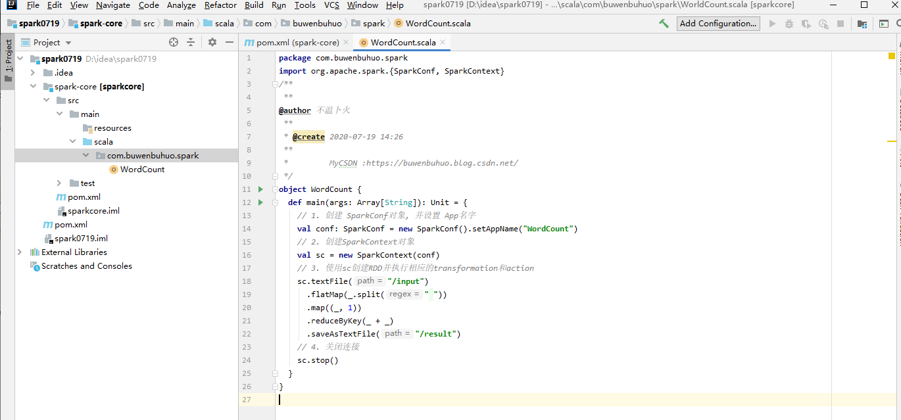Click the IntelliJ IDEA logo icon in title bar
This screenshot has width=901, height=420.
pos(11,5)
